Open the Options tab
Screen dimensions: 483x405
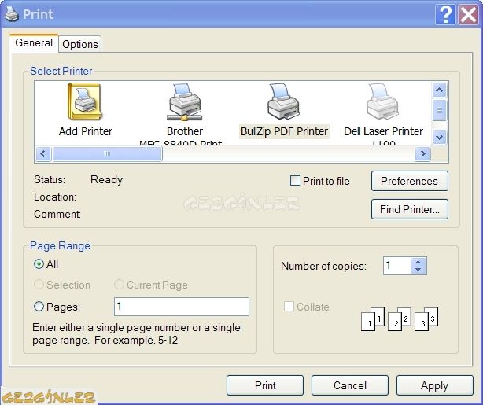click(80, 44)
